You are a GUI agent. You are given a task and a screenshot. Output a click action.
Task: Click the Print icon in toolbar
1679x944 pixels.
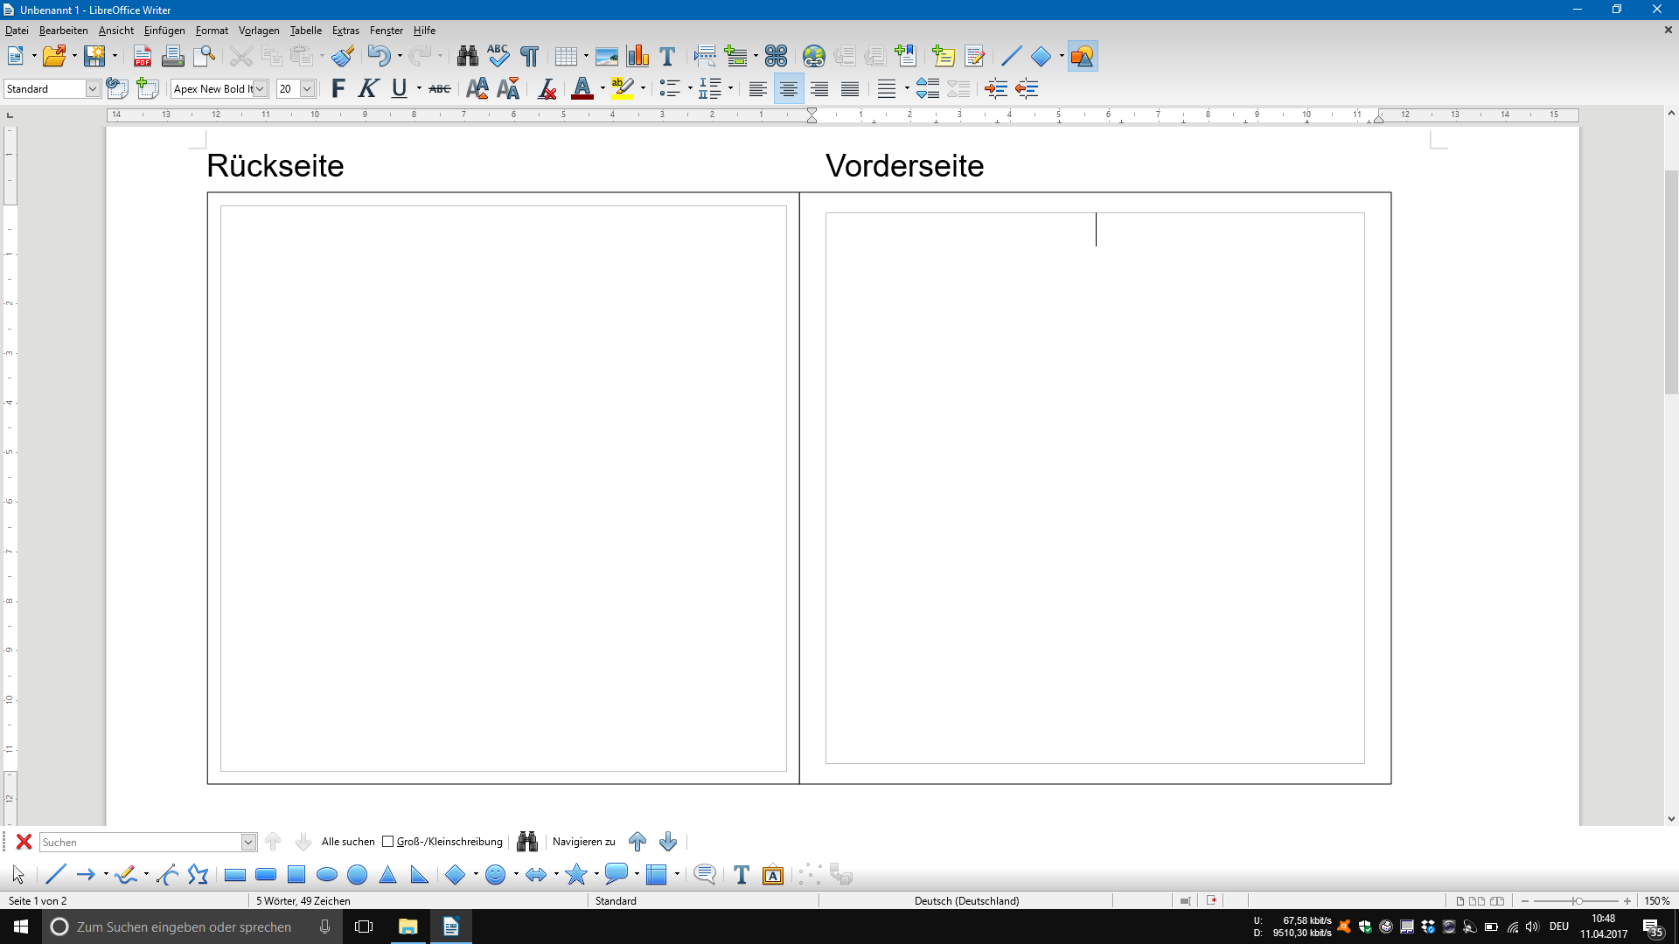(173, 57)
